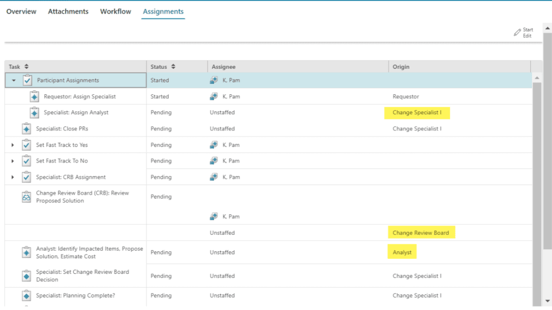Click the Requestor: Assign Specialist task icon
Viewport: 552px width, 310px height.
[x=34, y=97]
